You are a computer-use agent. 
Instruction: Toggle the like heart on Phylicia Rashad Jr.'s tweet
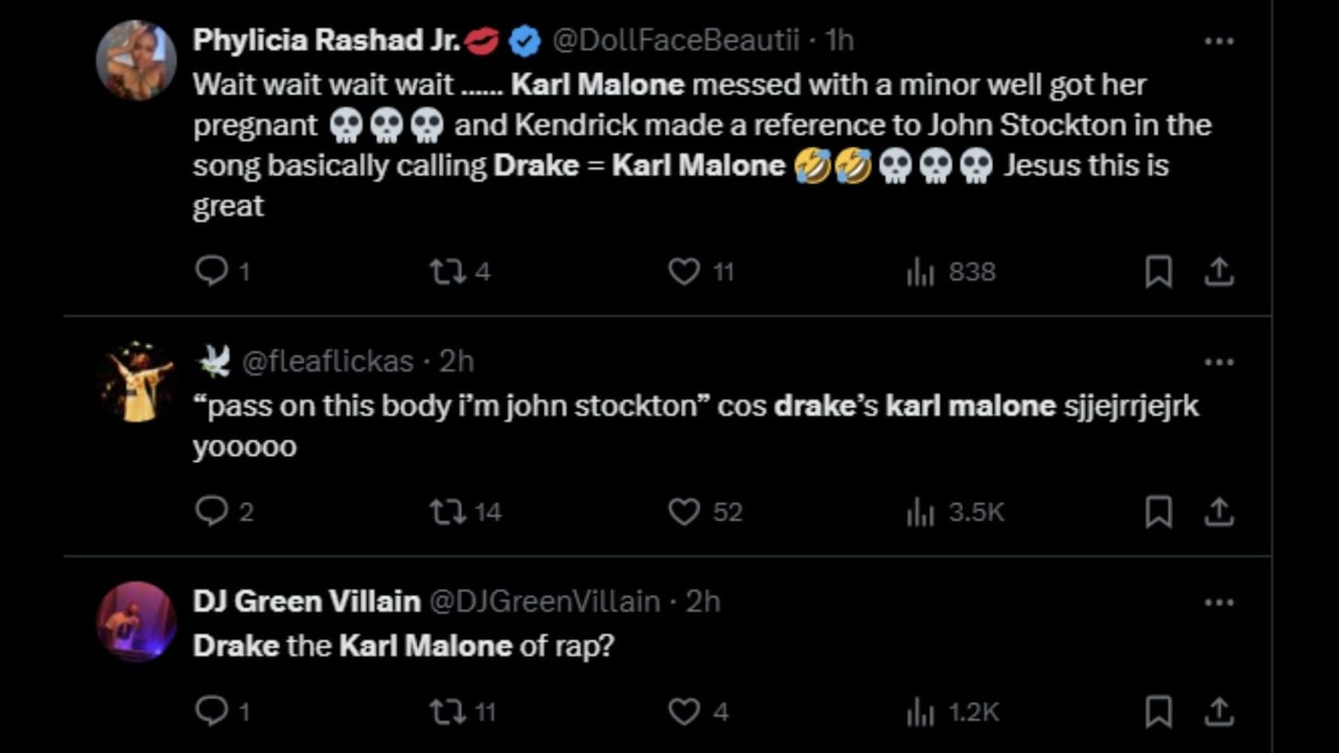tap(683, 271)
